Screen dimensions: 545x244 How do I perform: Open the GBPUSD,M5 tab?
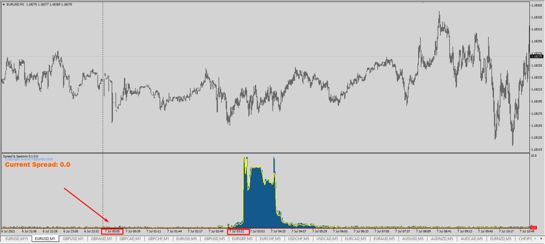[215, 239]
